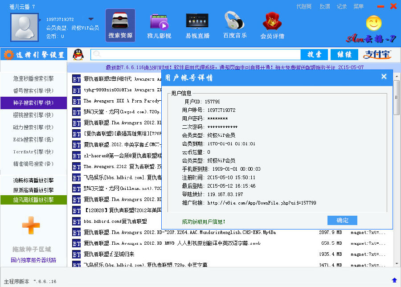
Task: Click BT icon of zl-haoren row
Action: coord(77,156)
